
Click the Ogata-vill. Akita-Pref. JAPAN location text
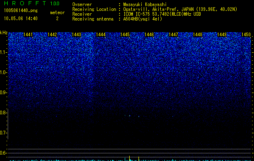[x=180, y=9]
